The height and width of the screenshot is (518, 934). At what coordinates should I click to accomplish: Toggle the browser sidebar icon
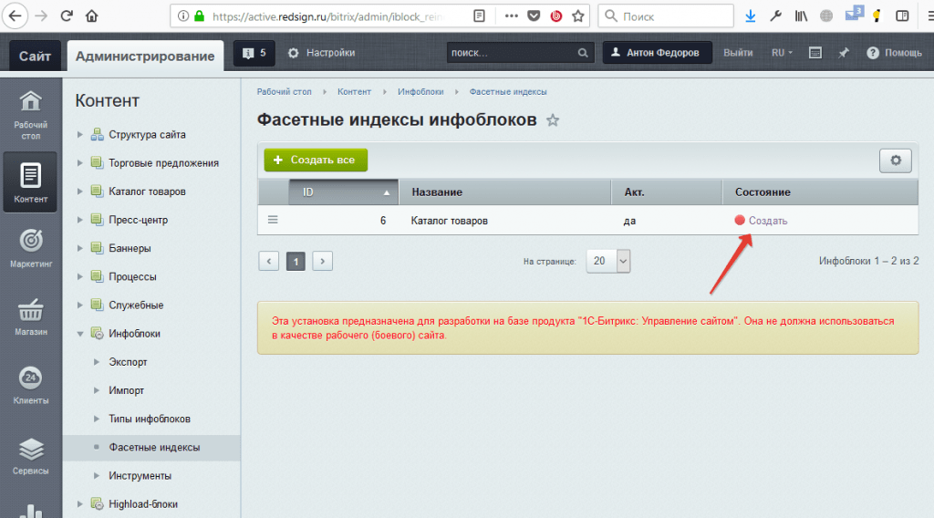click(x=902, y=16)
